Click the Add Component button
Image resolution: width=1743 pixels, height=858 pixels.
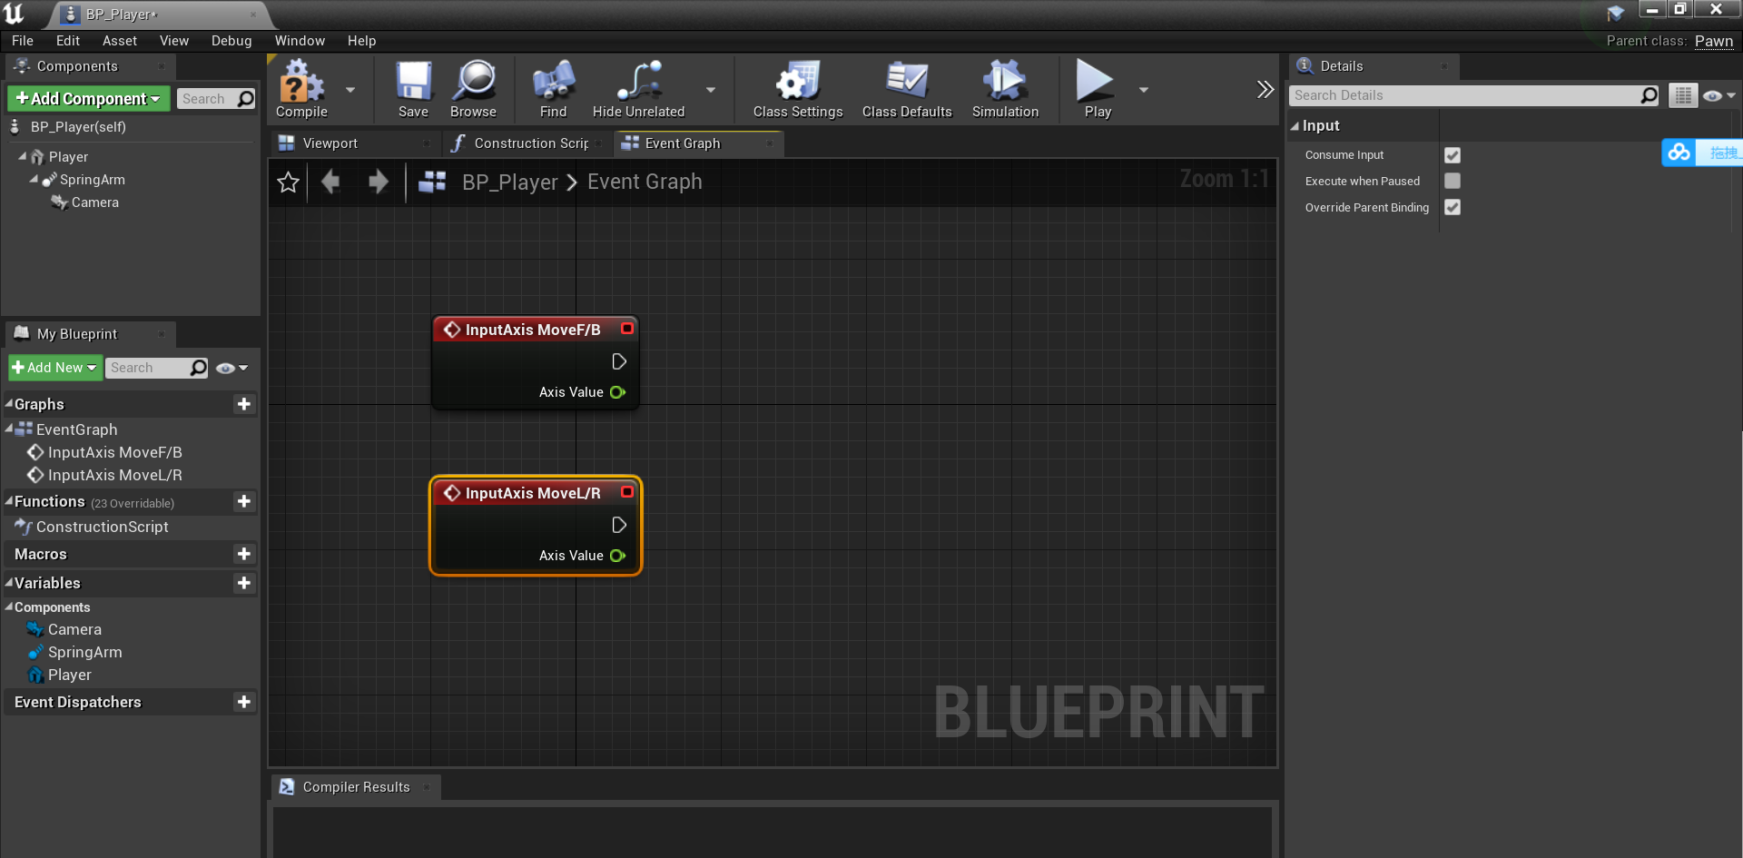pyautogui.click(x=88, y=98)
